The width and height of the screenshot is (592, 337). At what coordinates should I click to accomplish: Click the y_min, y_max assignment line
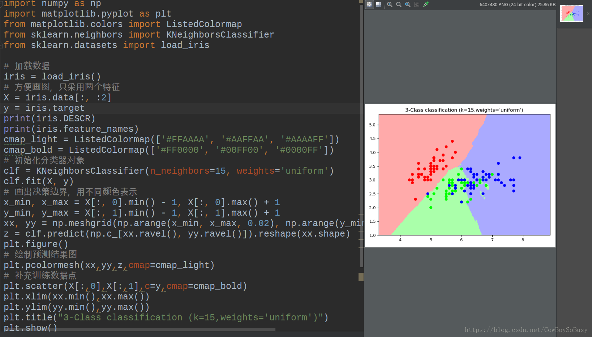pyautogui.click(x=142, y=213)
